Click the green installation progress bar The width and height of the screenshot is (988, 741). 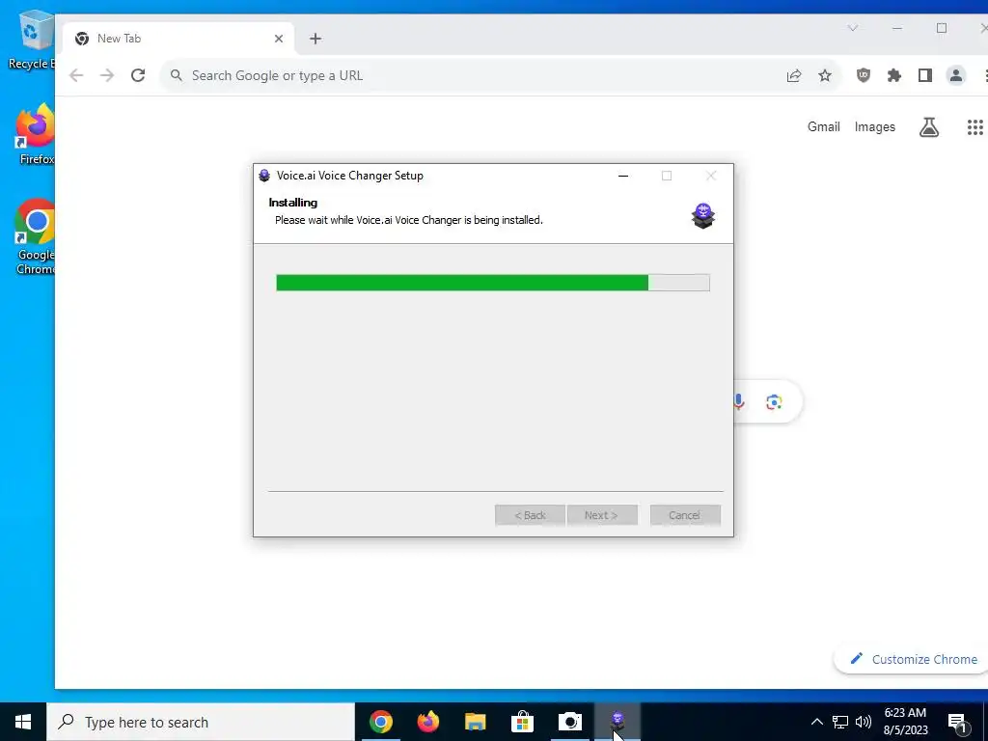point(493,283)
